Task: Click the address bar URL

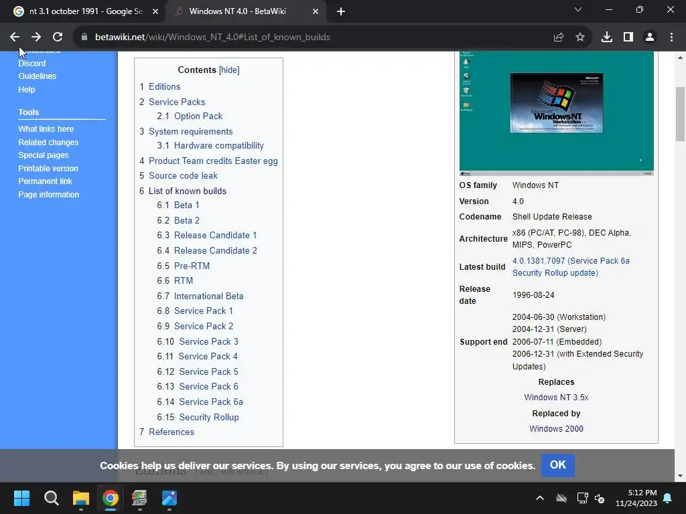Action: pos(212,37)
